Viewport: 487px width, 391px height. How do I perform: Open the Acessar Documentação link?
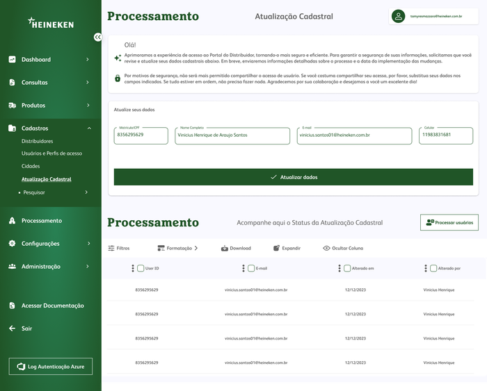click(52, 306)
